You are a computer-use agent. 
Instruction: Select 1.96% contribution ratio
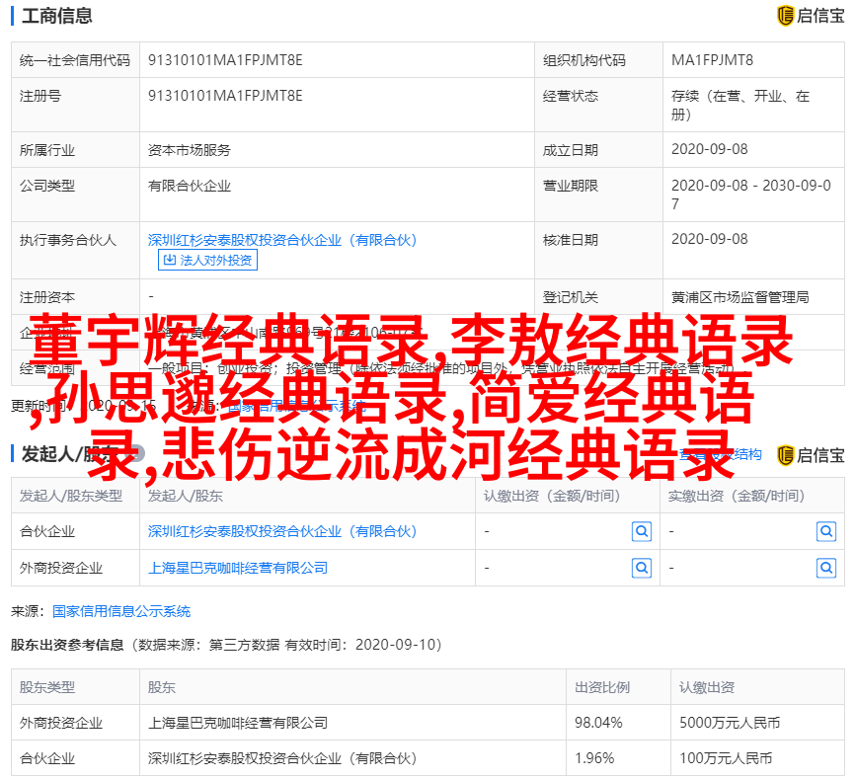coord(594,758)
